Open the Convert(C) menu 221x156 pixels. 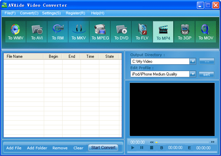[x=29, y=13]
